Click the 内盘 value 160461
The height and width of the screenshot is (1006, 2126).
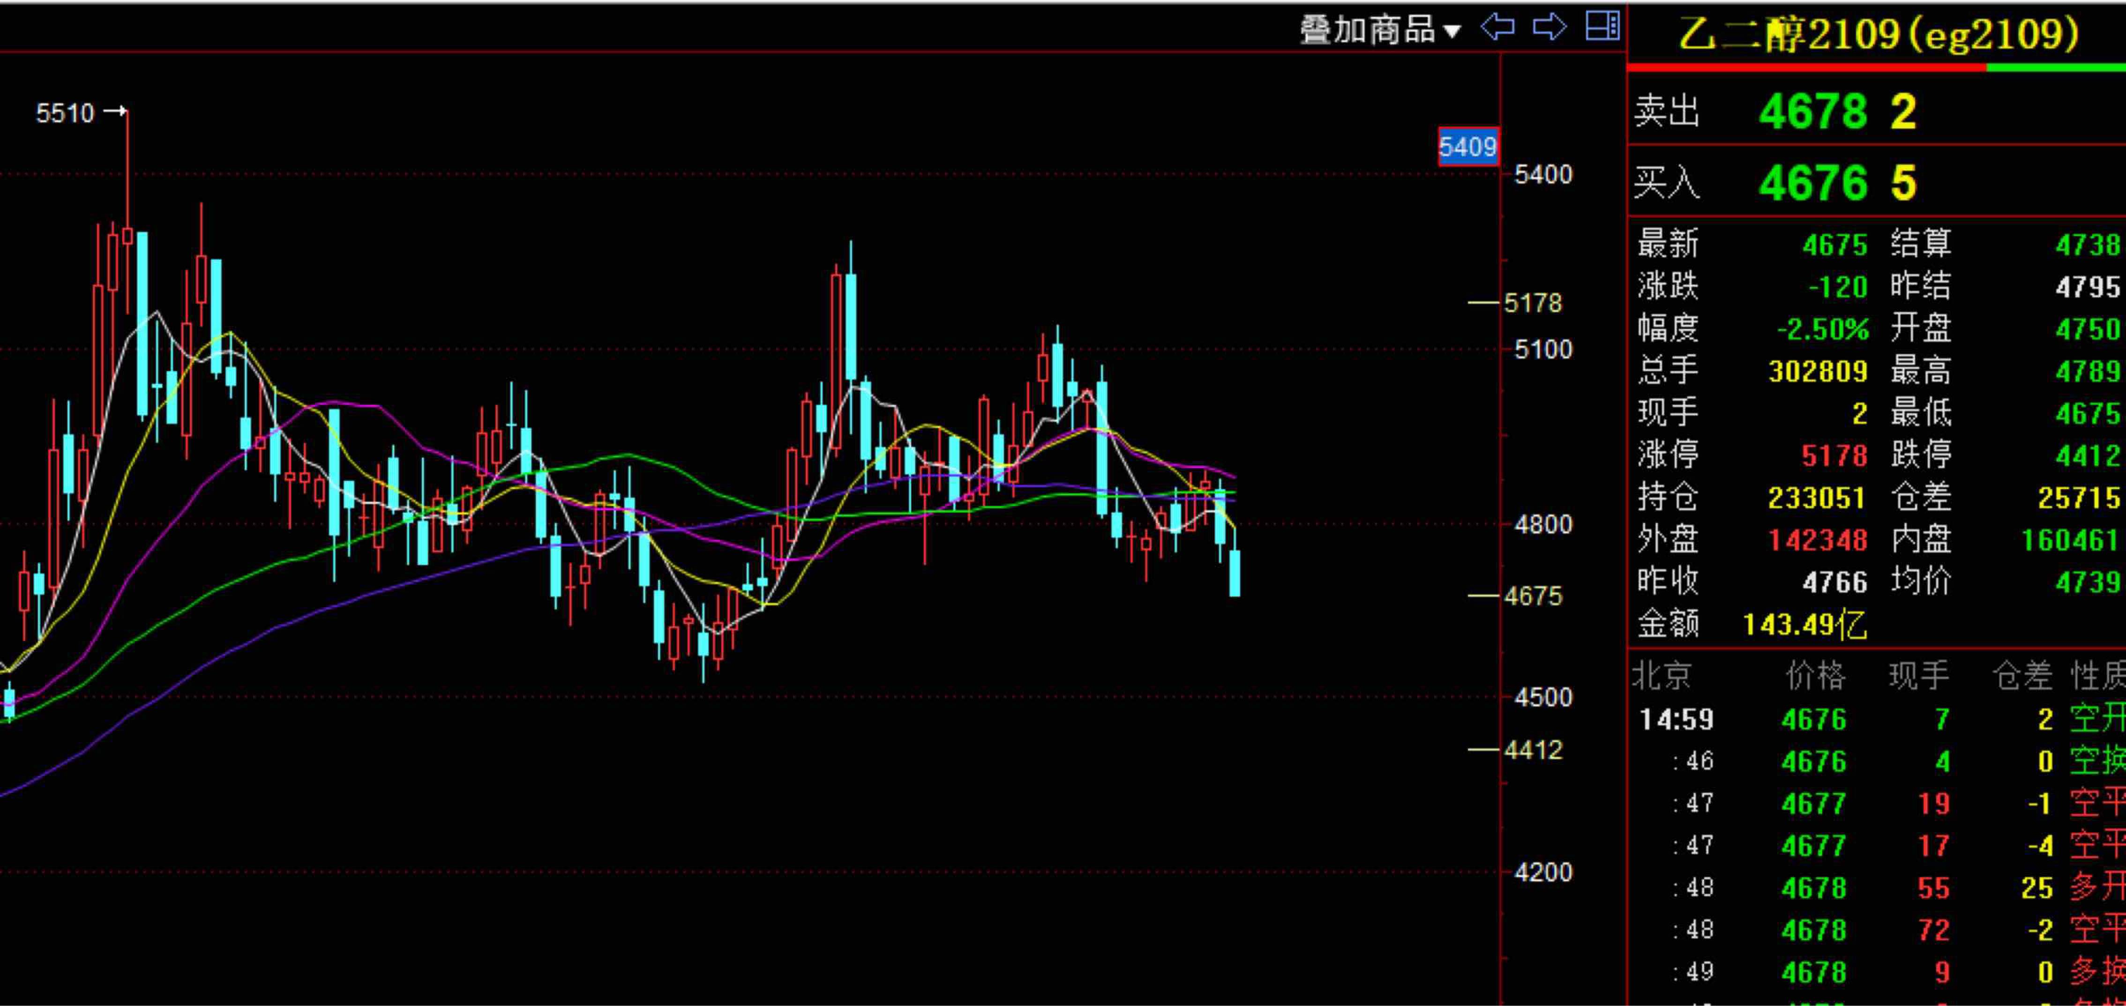[2071, 540]
